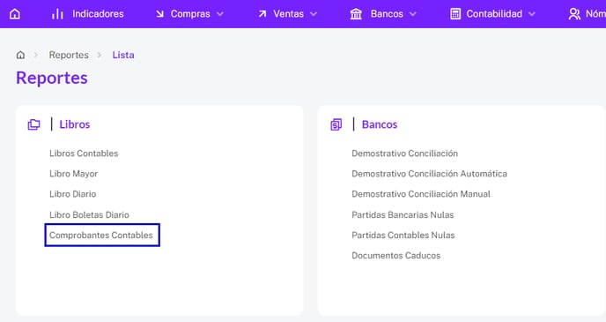Open the Bancos menu in navigation bar
This screenshot has height=322, width=606.
coord(387,14)
